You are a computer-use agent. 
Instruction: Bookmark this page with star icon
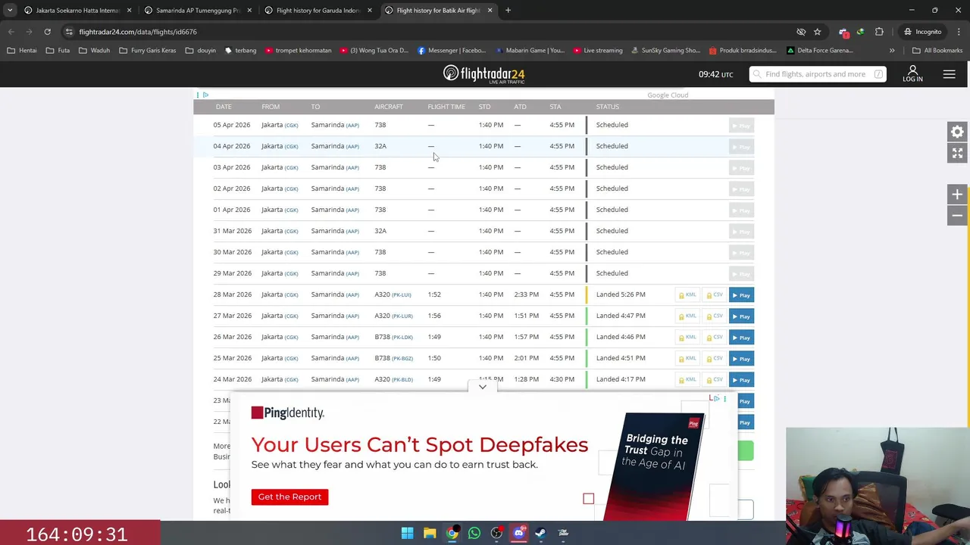(817, 32)
